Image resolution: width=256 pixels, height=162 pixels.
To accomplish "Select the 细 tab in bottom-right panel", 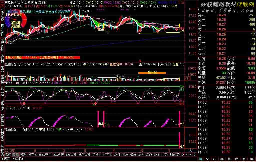I will tap(215, 159).
